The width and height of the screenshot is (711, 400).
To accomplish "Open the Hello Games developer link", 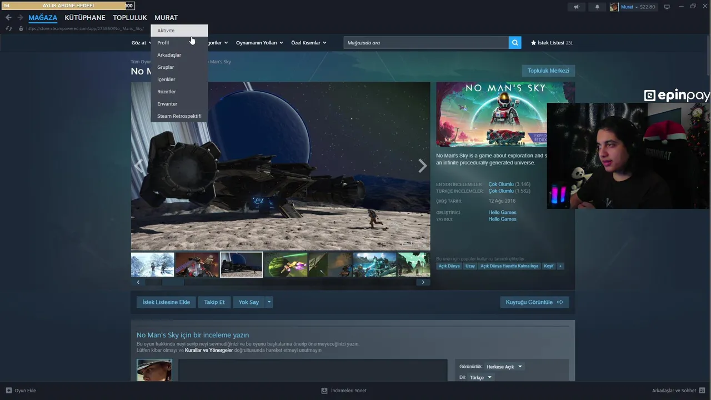I will [502, 212].
